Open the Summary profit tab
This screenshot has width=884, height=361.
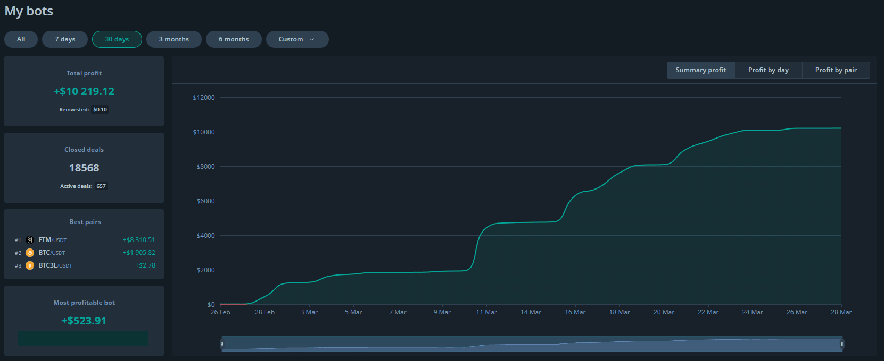(x=700, y=70)
